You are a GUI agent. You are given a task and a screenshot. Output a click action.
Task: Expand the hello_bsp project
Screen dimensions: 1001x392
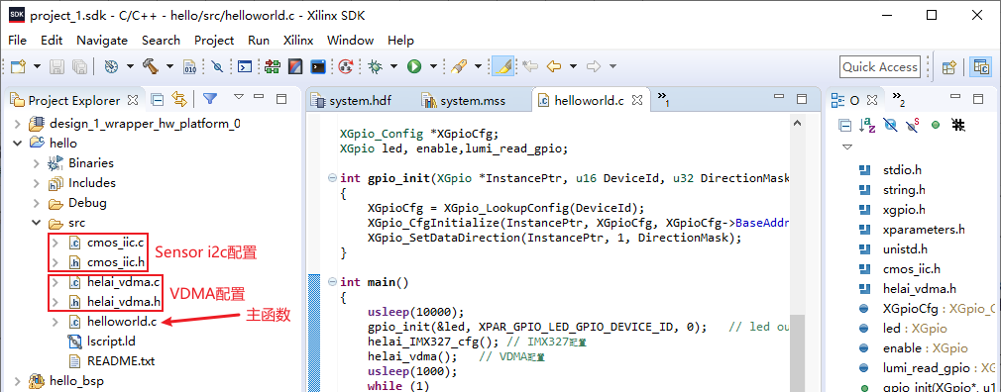[x=17, y=381]
